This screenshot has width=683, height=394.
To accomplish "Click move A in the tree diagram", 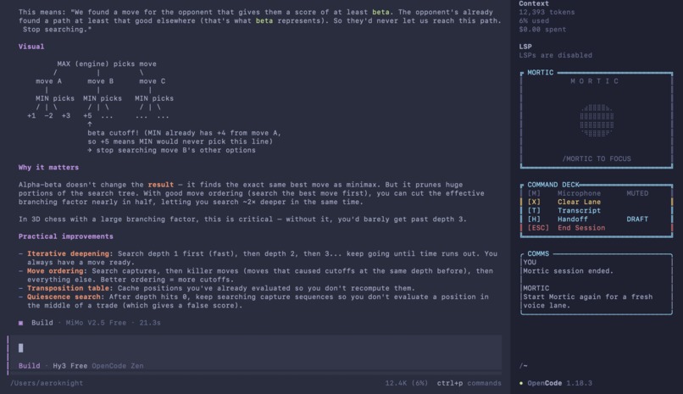I will pos(48,81).
